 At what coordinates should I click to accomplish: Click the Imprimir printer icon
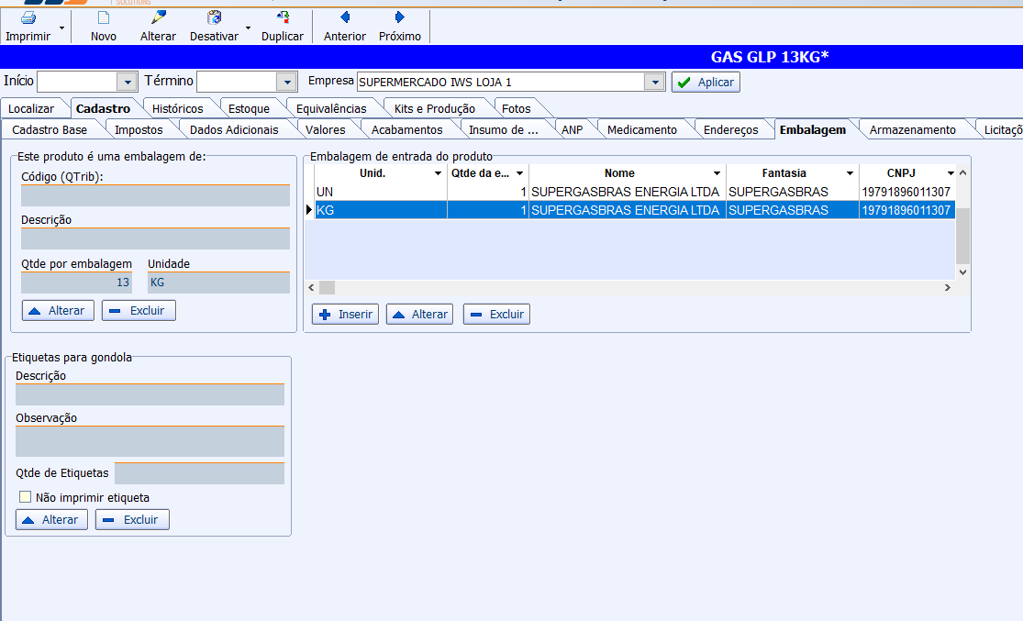[28, 17]
